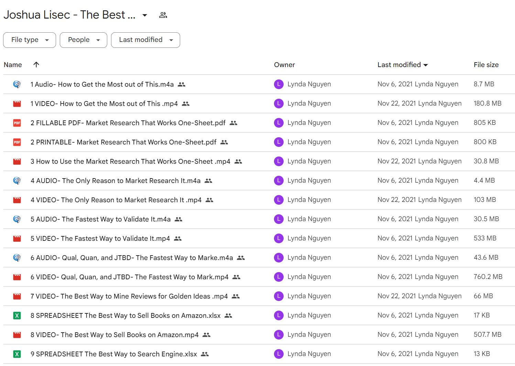Click the 760.2 MB file size value
This screenshot has height=366, width=515.
pos(488,277)
